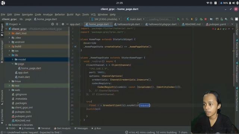
Task: Open Project panel settings gear
Action: pos(63,24)
